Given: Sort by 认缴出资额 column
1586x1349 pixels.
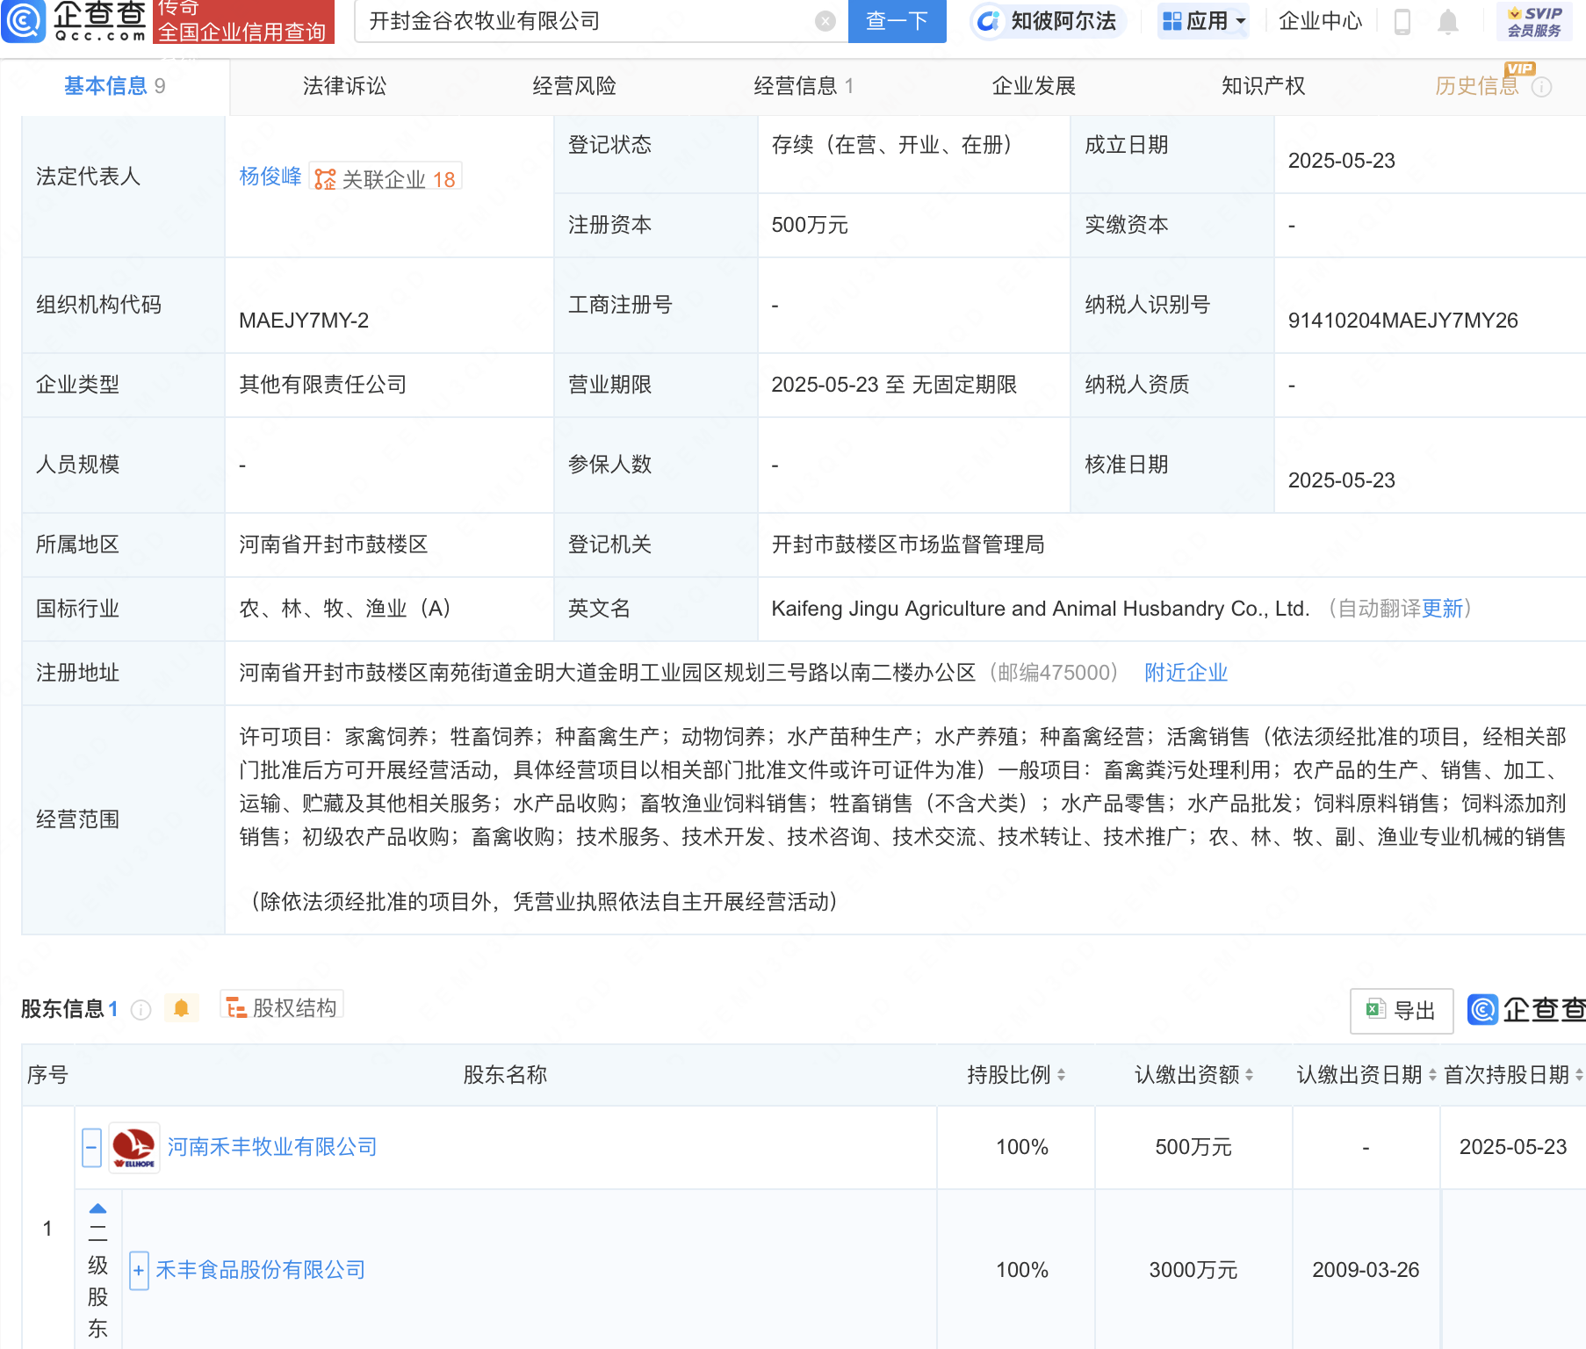Looking at the screenshot, I should pos(1249,1075).
